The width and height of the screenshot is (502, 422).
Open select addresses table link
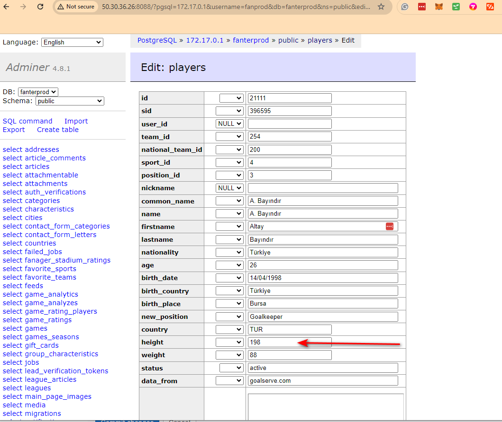point(31,149)
